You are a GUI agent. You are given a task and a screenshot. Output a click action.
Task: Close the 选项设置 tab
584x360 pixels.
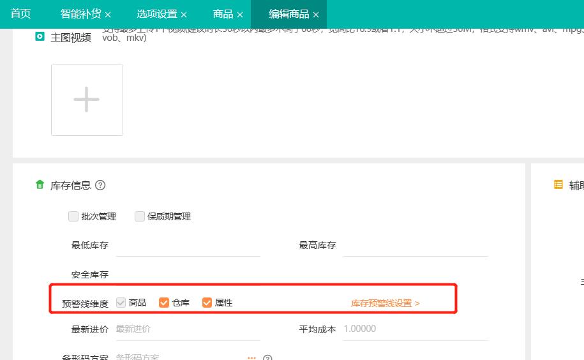coord(184,15)
